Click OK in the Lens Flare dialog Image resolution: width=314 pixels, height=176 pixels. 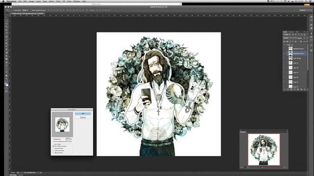(83, 113)
